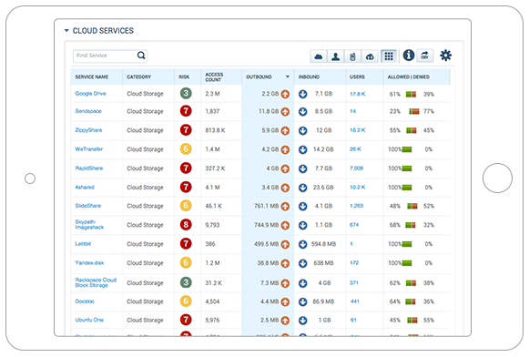Viewport: 529px width, 357px height.
Task: Open RapidShare service link
Action: (x=88, y=168)
